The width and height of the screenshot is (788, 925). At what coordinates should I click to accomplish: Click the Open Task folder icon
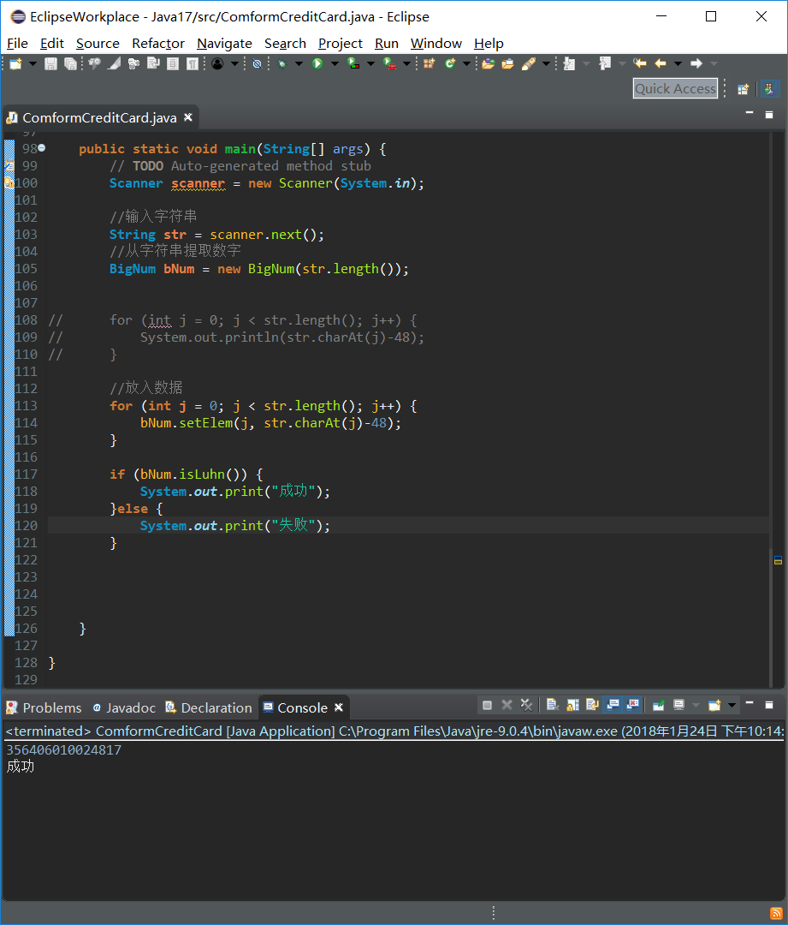[507, 63]
